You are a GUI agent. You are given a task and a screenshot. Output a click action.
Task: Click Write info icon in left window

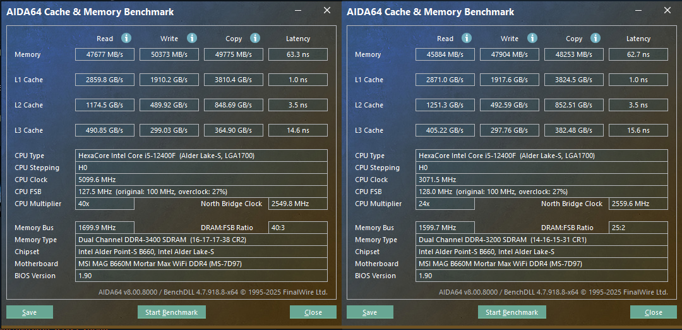[x=192, y=39]
